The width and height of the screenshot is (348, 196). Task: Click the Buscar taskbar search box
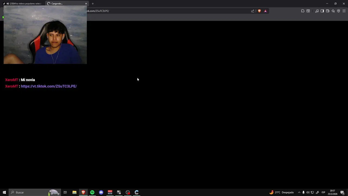(x=35, y=192)
